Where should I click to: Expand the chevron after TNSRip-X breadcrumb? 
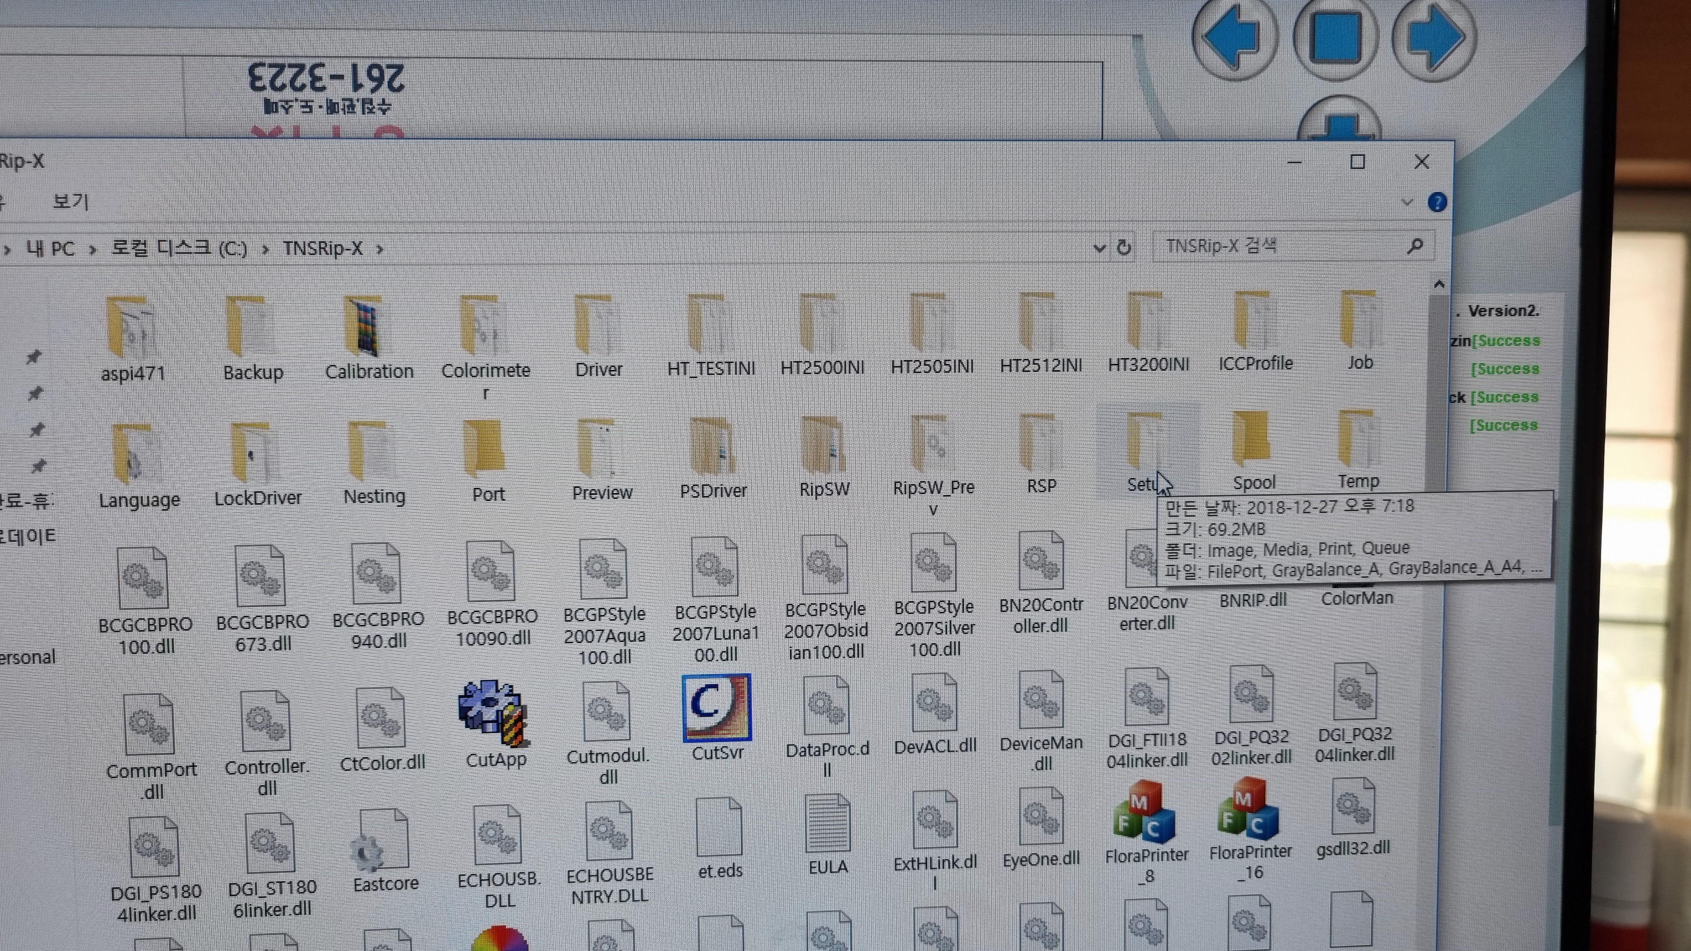tap(380, 249)
